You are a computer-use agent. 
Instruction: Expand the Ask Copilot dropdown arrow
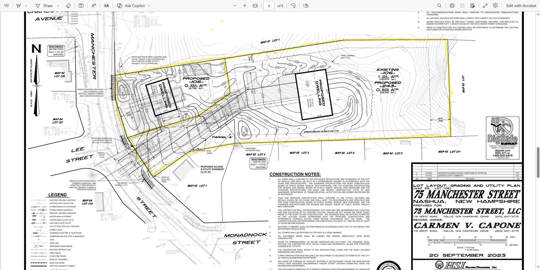(149, 6)
